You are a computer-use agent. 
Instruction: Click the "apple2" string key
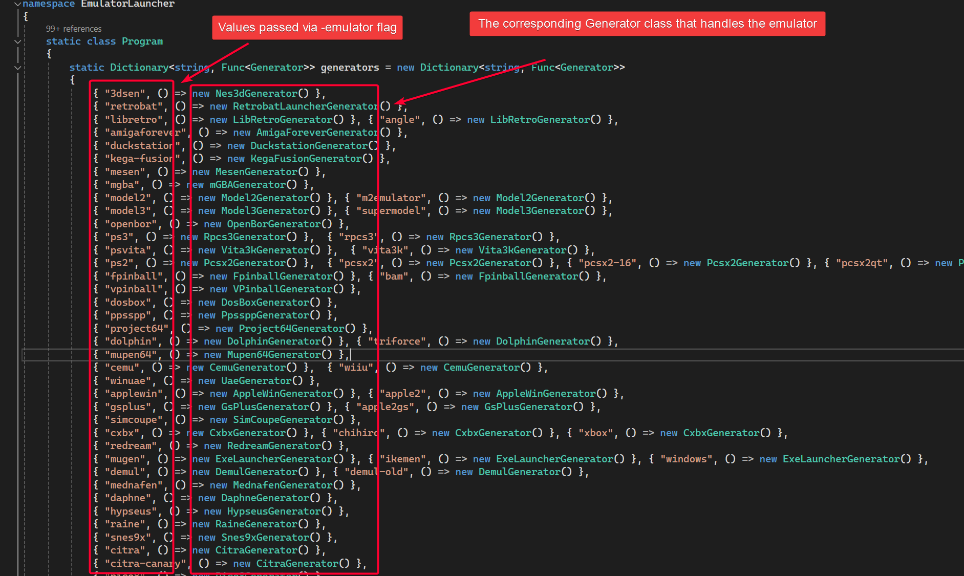pyautogui.click(x=403, y=394)
